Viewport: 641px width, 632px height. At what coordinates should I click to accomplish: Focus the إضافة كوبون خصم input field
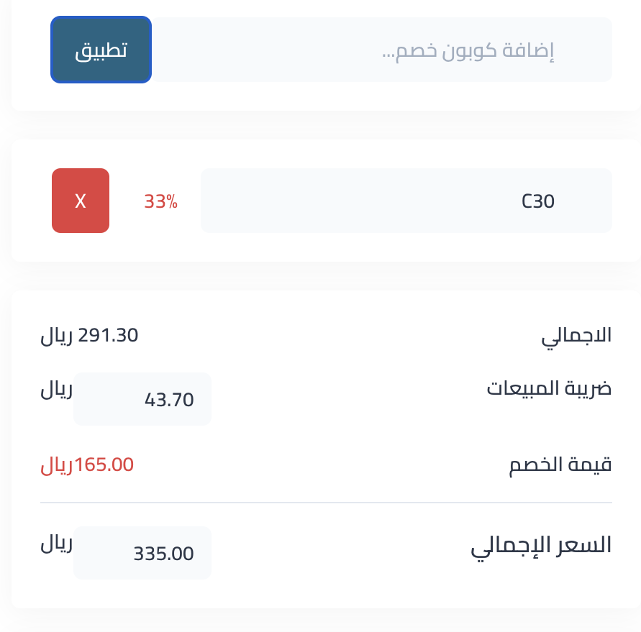[x=381, y=50]
